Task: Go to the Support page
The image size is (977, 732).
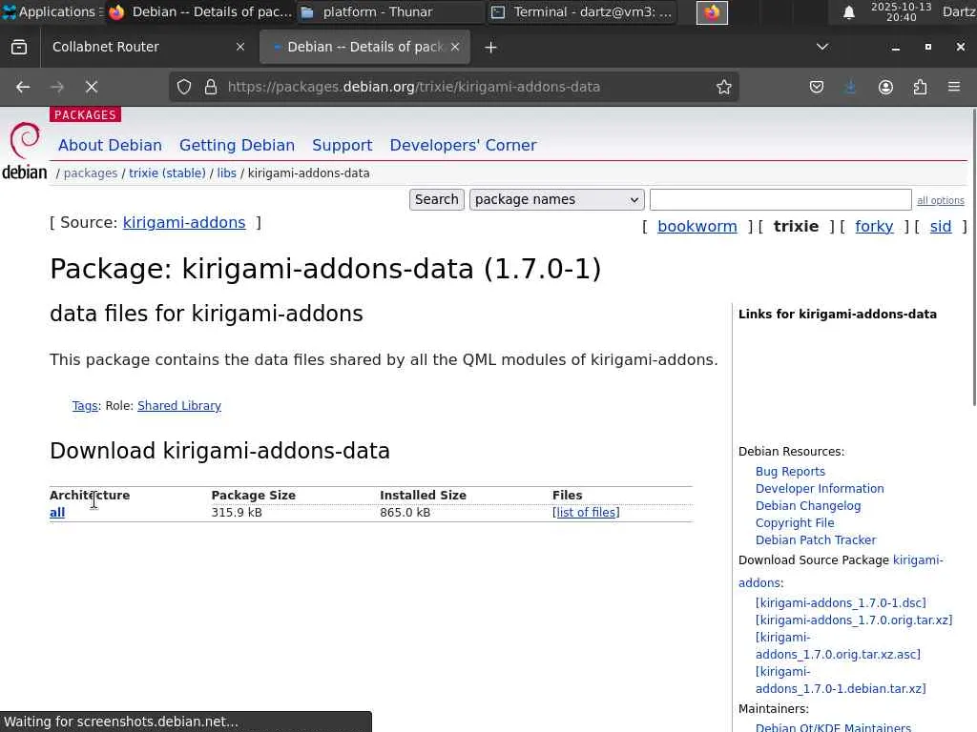Action: [343, 145]
